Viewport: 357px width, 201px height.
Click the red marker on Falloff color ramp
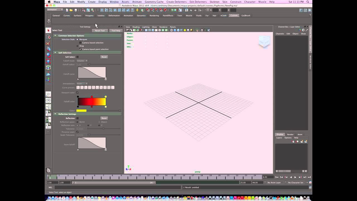[x=92, y=97]
